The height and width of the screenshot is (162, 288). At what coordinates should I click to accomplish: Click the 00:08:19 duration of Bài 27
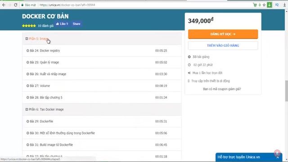tap(161, 86)
